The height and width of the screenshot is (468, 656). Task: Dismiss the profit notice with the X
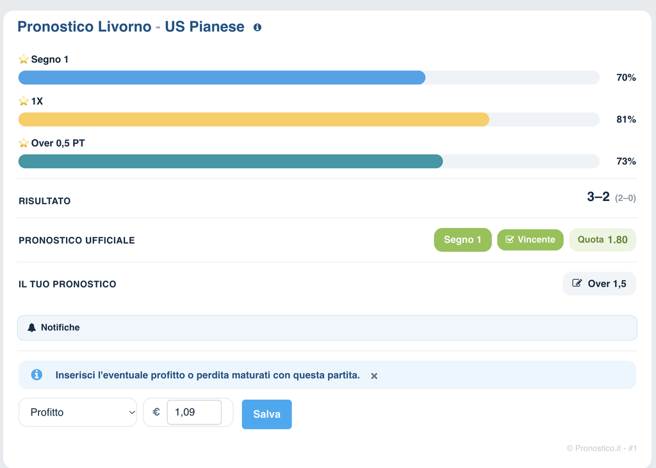point(374,376)
